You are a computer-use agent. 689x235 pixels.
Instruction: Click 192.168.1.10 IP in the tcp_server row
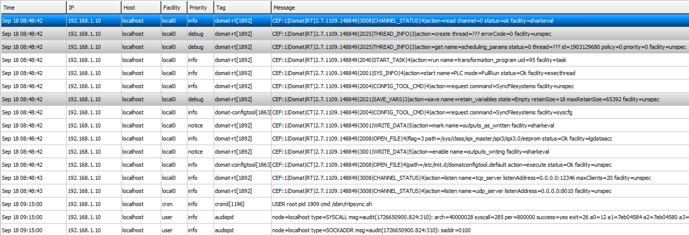[84, 178]
